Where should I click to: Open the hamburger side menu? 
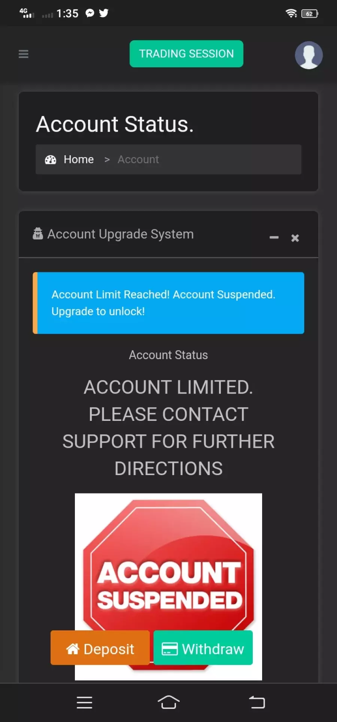23,54
